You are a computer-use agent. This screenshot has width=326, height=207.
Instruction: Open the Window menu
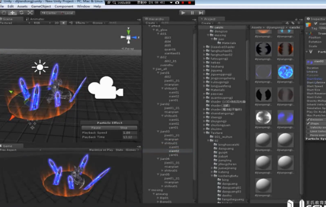[83, 6]
